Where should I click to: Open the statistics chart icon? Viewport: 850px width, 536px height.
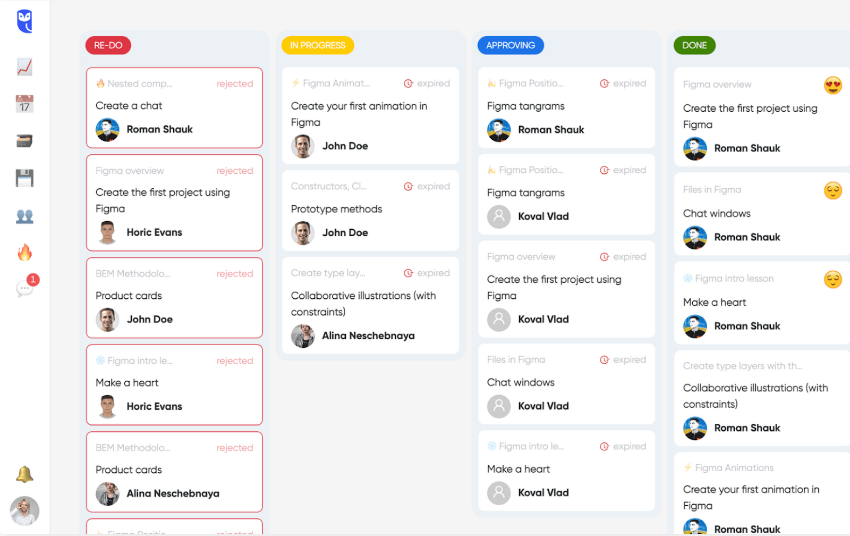[x=24, y=67]
